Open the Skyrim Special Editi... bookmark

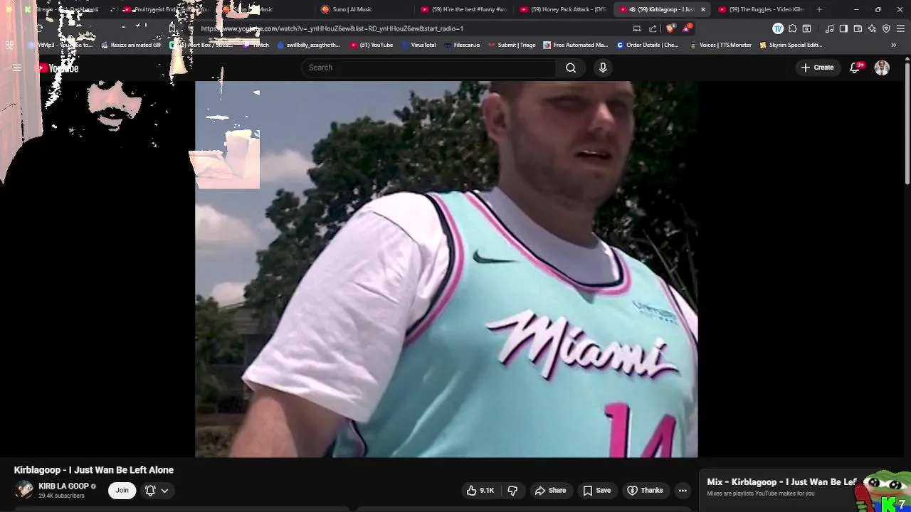[791, 45]
